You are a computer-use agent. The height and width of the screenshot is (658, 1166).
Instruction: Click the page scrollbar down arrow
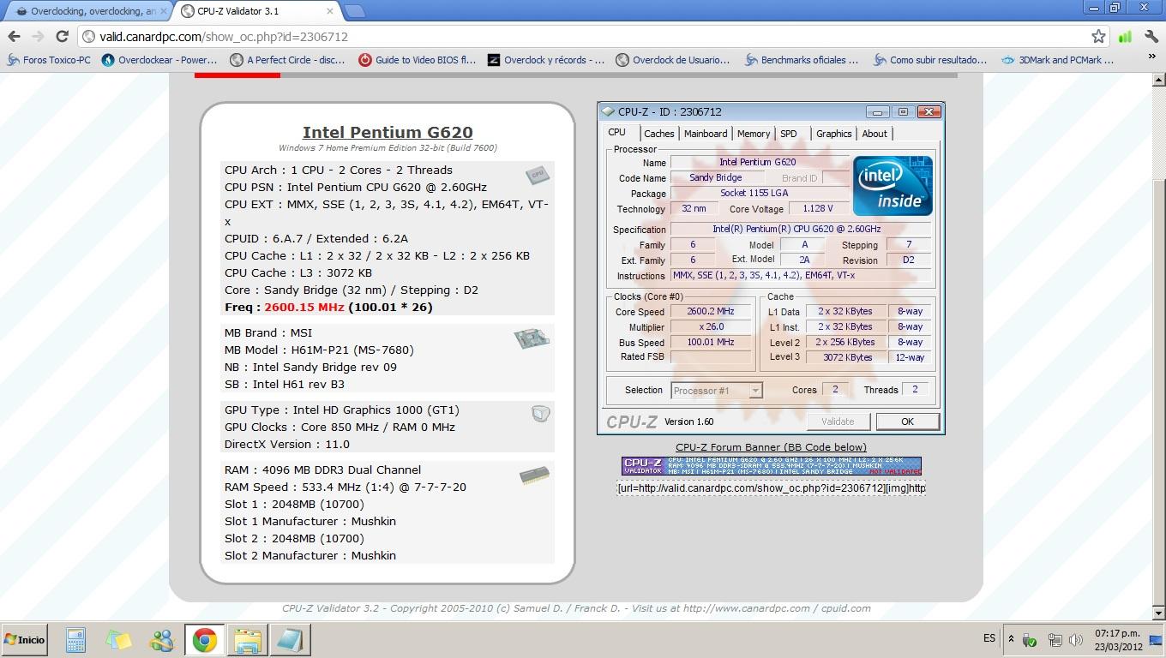(1158, 613)
